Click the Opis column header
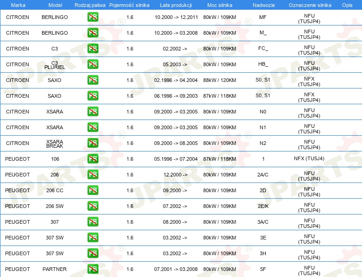Image resolution: width=362 pixels, height=277 pixels. [x=347, y=5]
